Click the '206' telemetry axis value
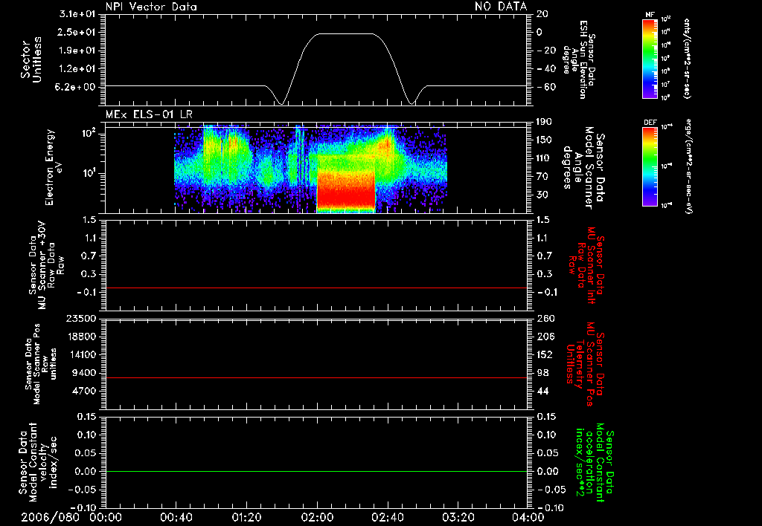Screen dimensions: 762x526 (545, 337)
